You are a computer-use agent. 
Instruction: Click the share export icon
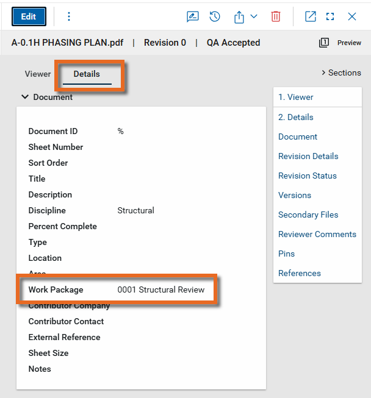point(239,16)
